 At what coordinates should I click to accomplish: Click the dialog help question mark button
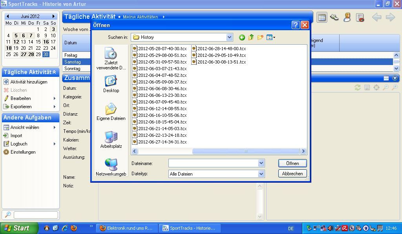(296, 25)
